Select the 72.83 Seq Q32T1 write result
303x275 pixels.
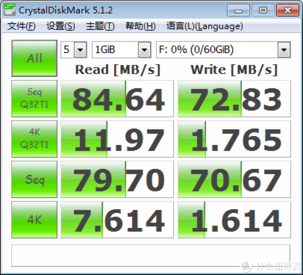point(234,99)
